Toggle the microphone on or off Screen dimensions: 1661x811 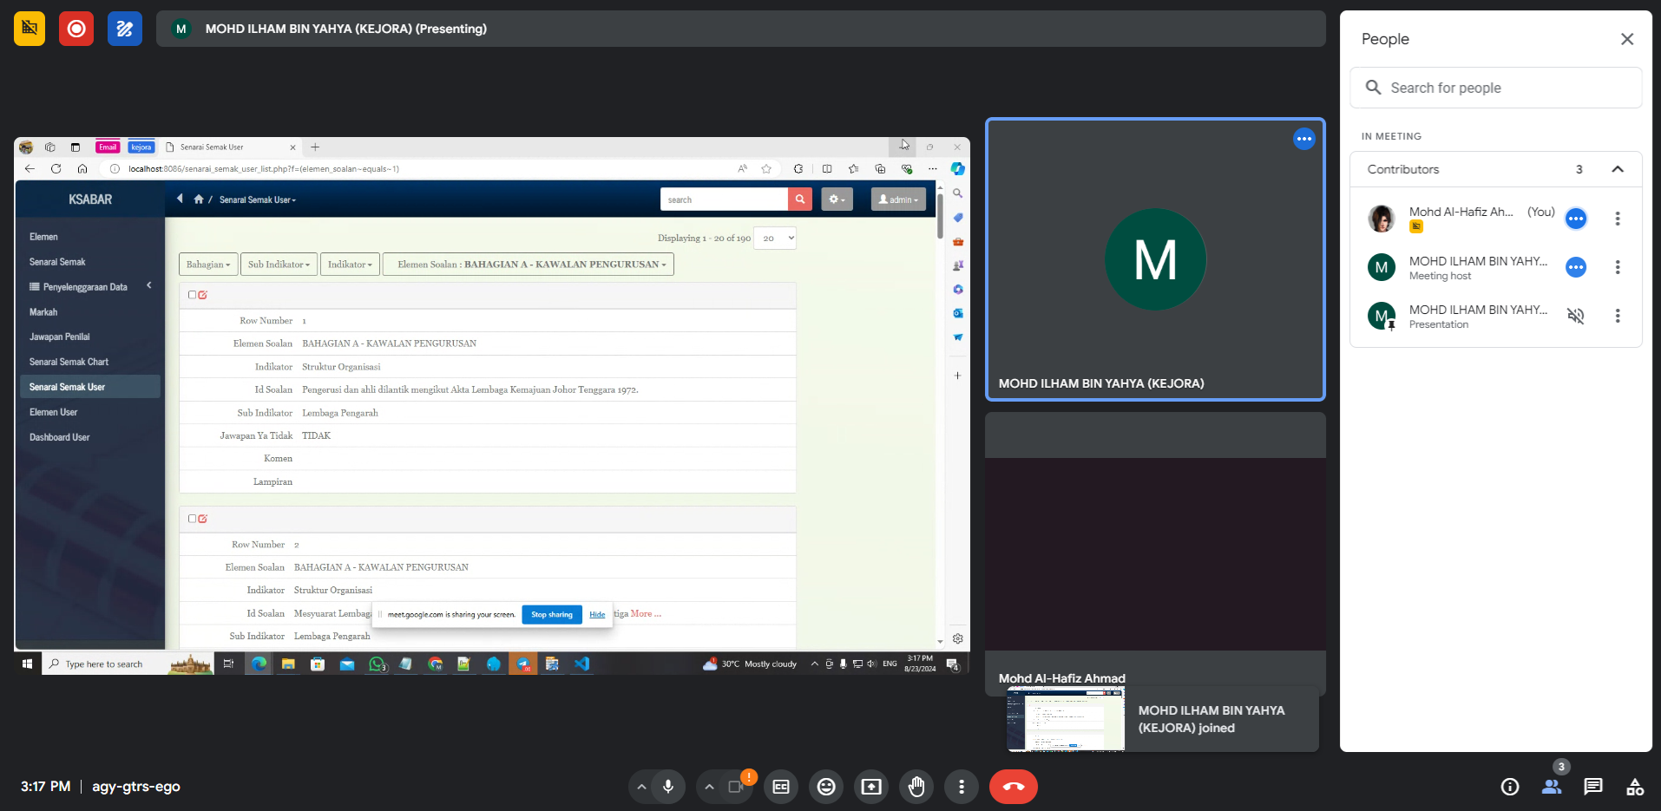pos(668,787)
